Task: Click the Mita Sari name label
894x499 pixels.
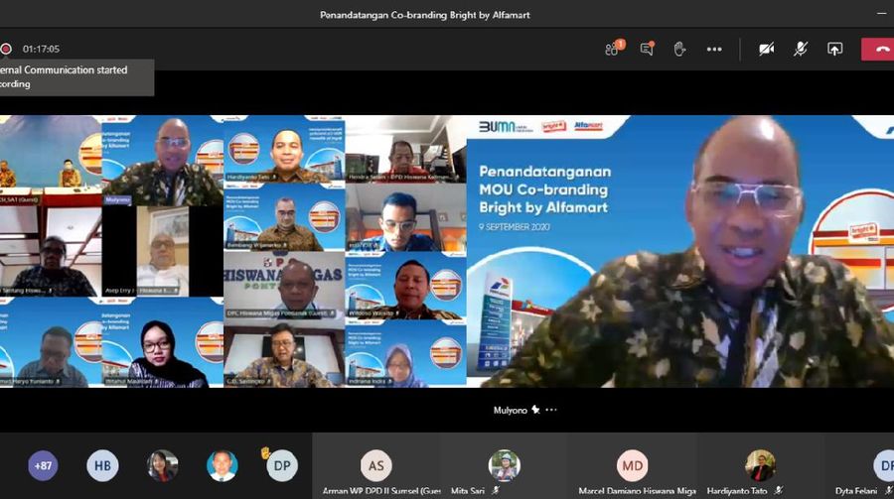Action: coord(468,490)
